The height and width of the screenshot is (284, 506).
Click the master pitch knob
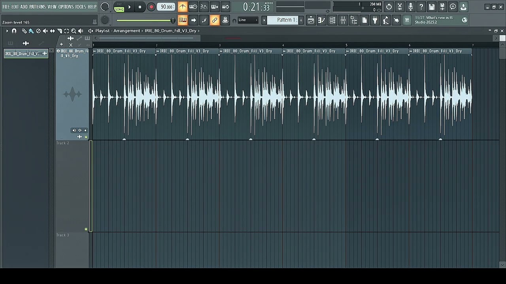tap(105, 20)
